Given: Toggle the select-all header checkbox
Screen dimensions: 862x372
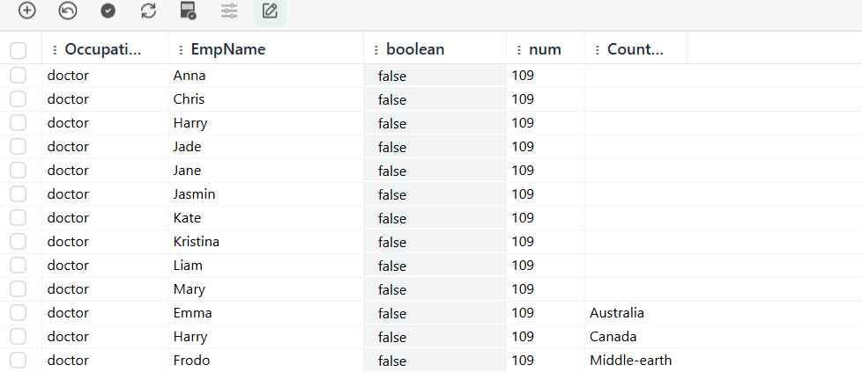Looking at the screenshot, I should click(19, 50).
